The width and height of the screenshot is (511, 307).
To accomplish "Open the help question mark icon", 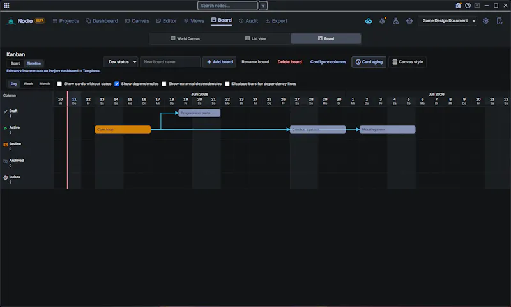I will pos(468,6).
